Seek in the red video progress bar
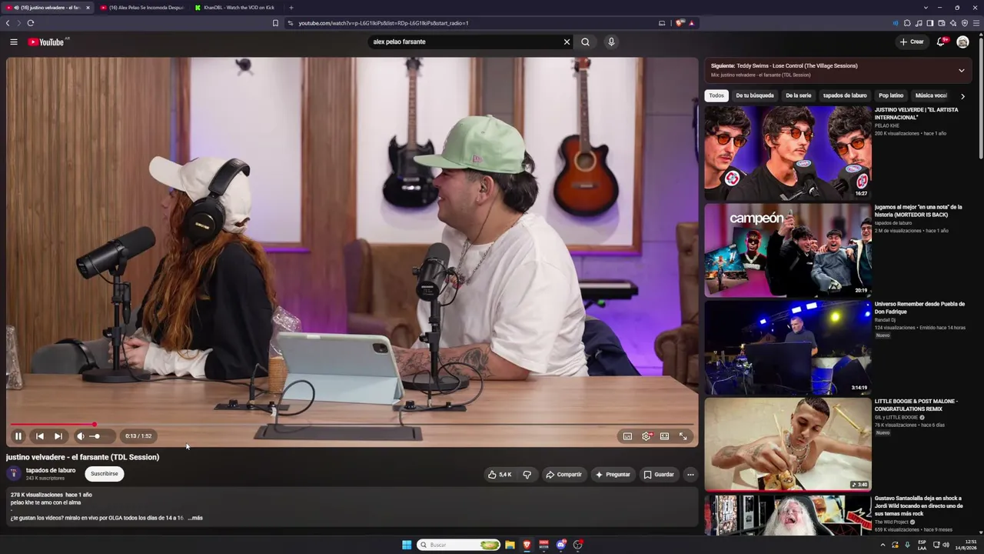 click(352, 424)
